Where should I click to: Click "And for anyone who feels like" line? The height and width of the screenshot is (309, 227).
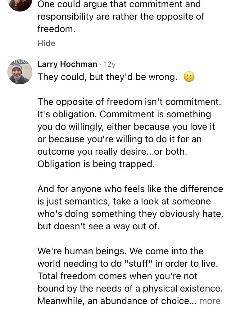130,189
